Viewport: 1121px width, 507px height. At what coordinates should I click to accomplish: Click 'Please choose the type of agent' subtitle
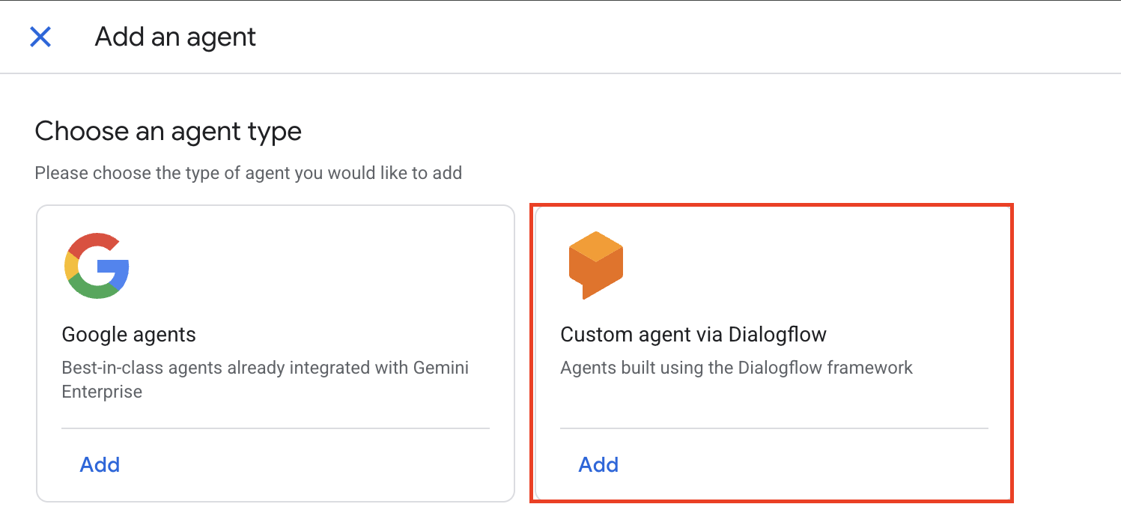tap(248, 173)
